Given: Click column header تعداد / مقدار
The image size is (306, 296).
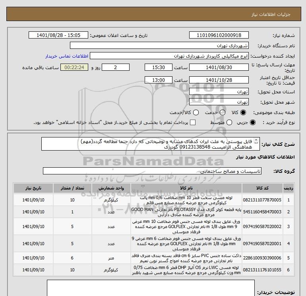Looking at the screenshot, I should tap(72, 188).
